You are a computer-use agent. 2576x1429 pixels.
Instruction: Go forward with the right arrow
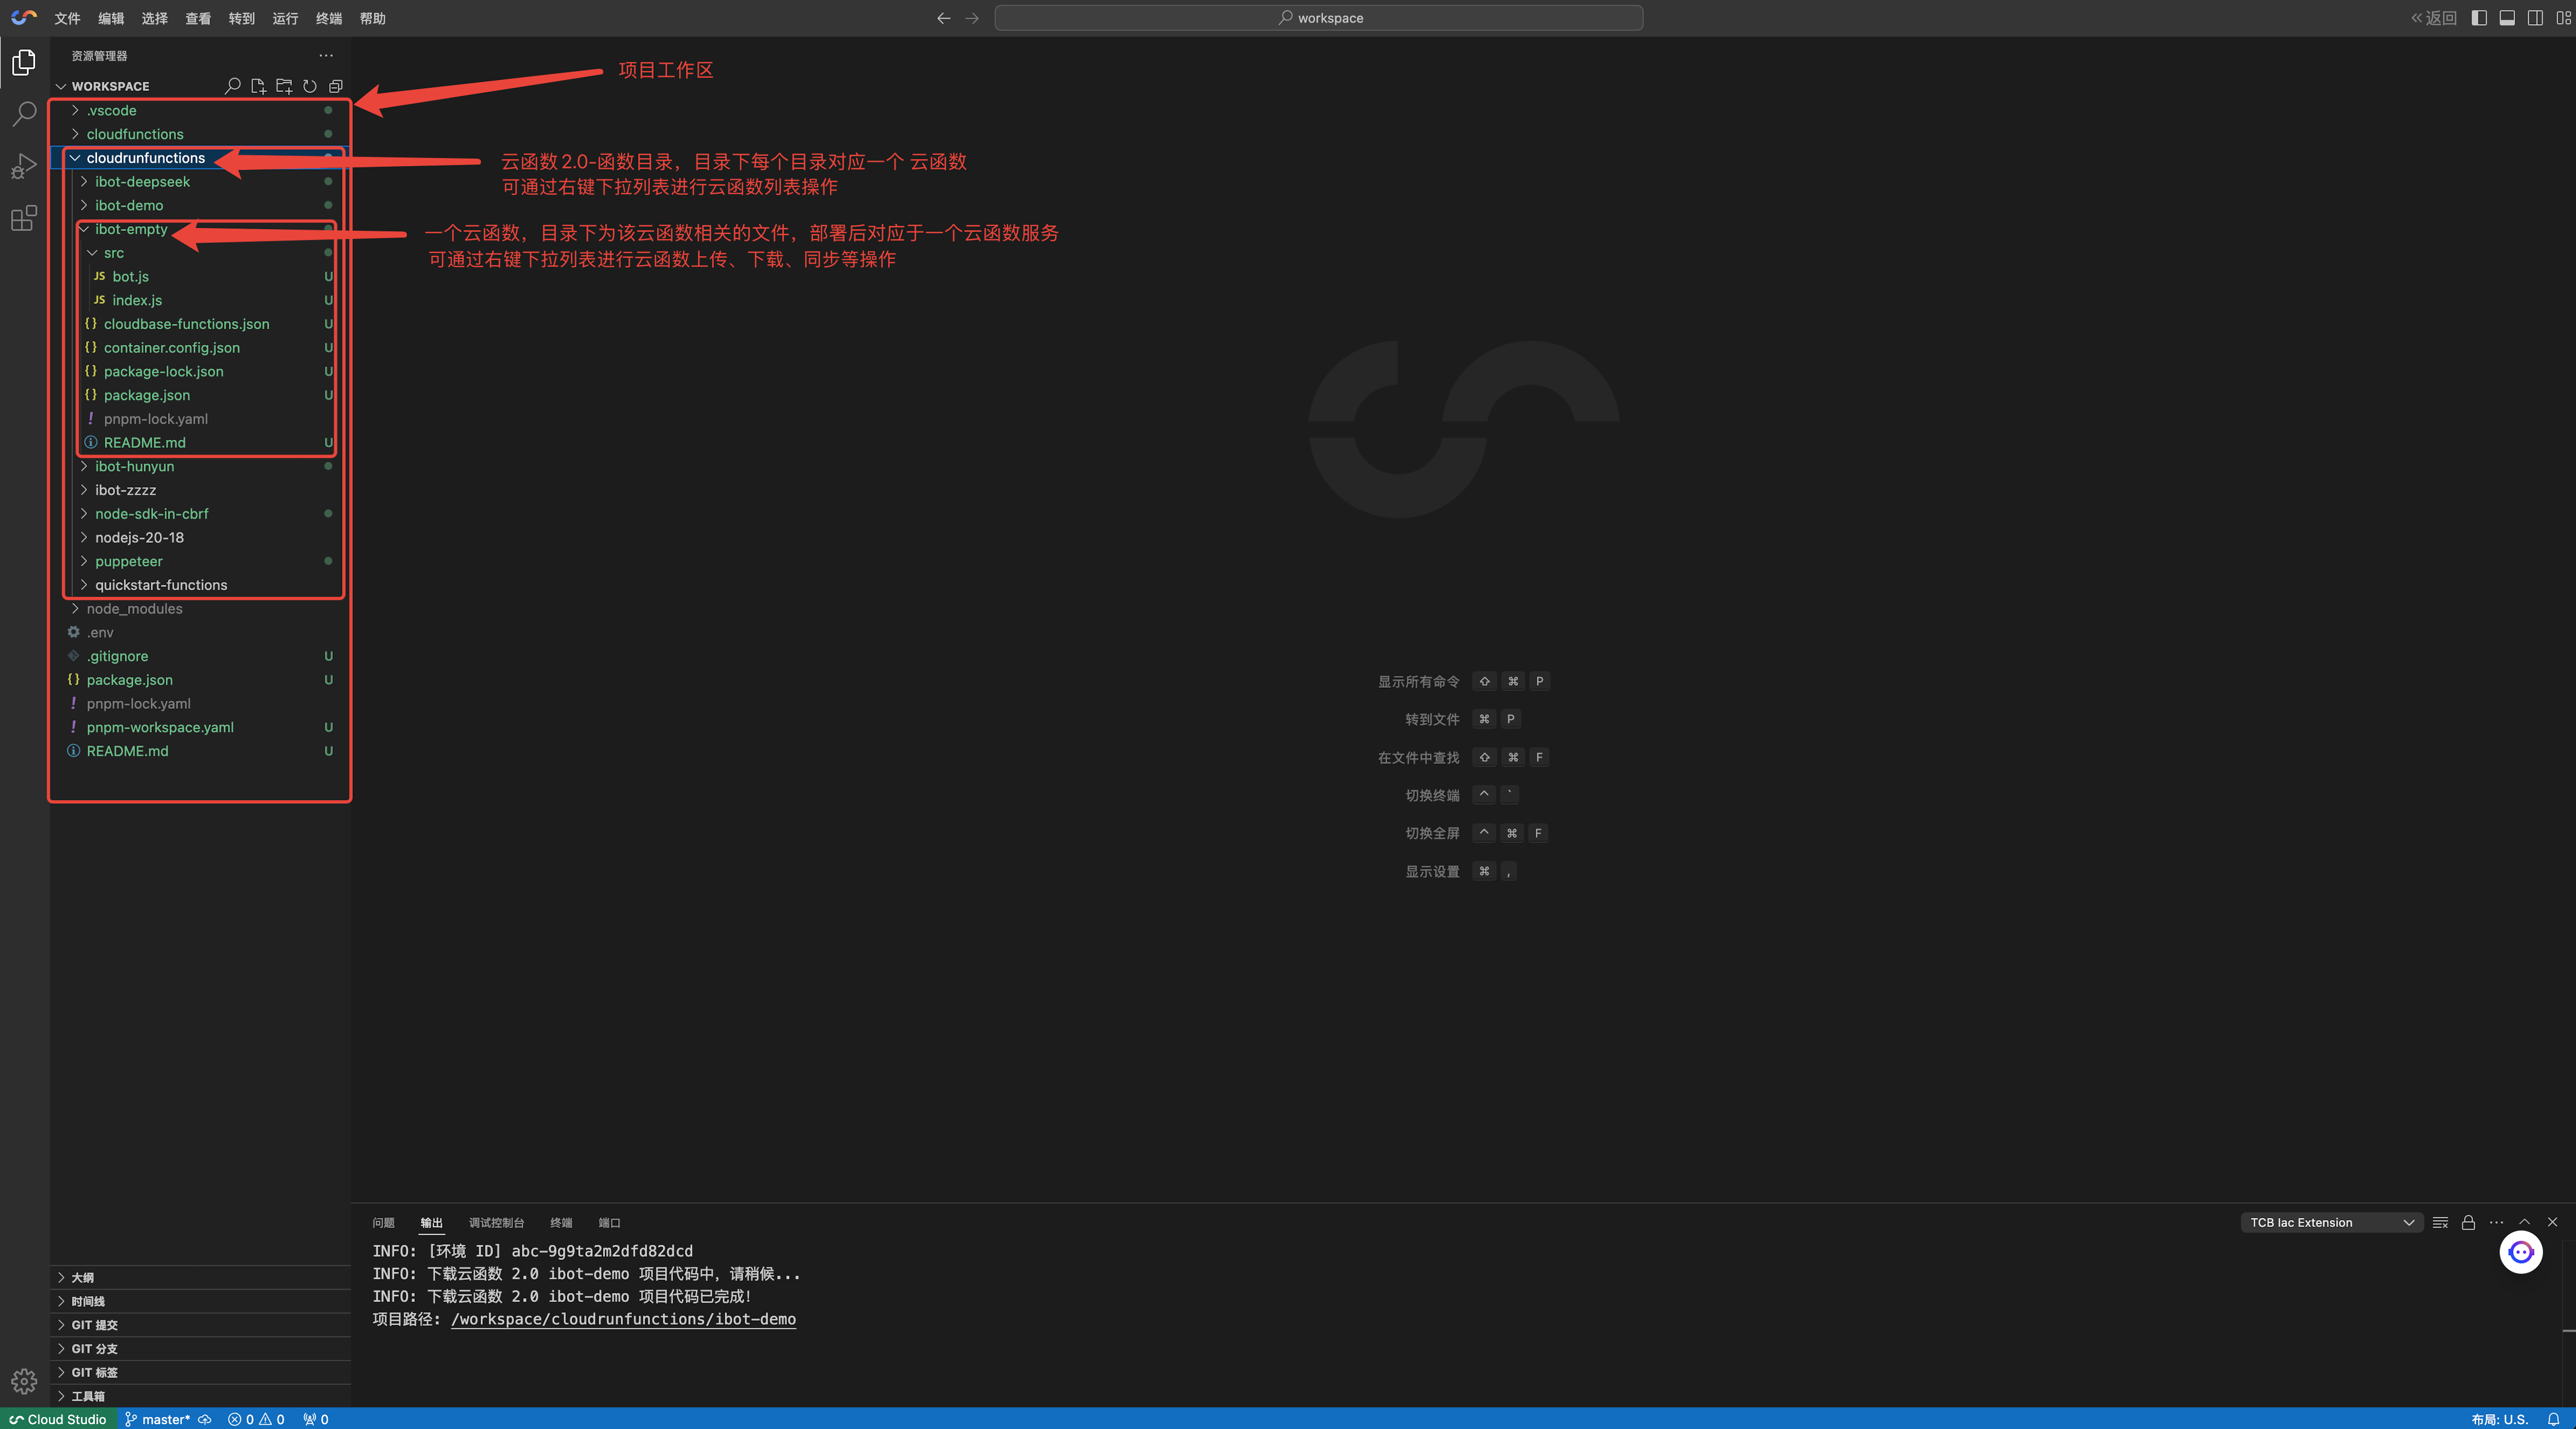click(x=972, y=18)
